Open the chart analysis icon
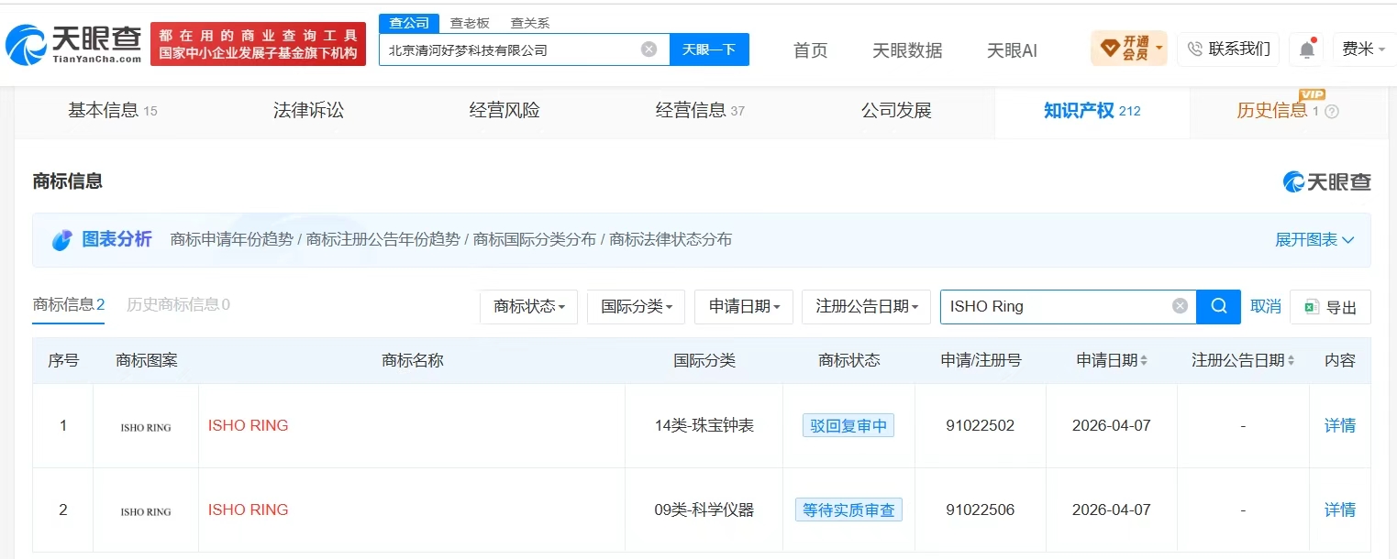 62,240
